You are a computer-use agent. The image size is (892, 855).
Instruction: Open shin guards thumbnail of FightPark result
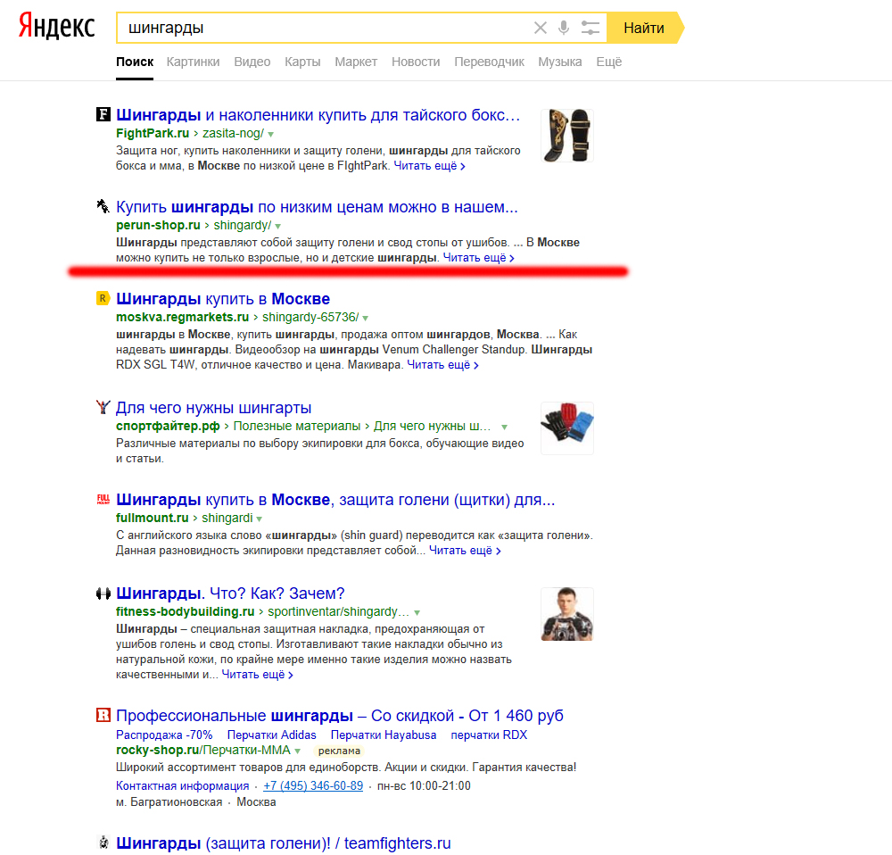tap(567, 136)
